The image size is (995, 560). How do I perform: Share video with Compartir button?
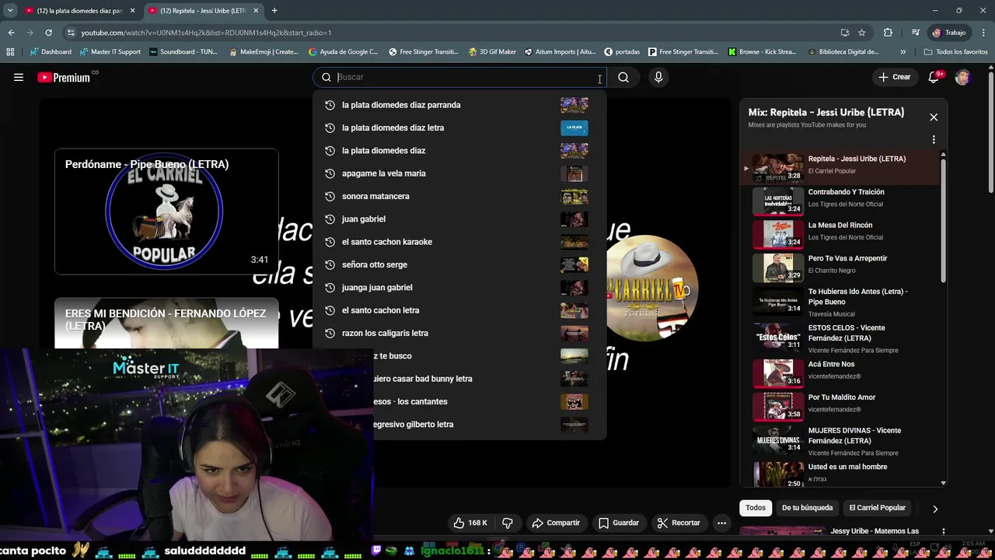click(556, 523)
